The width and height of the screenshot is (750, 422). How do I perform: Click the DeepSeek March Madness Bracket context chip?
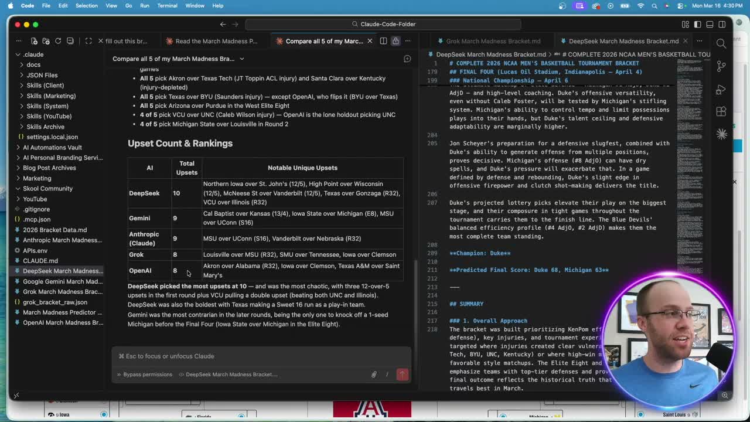(x=228, y=375)
